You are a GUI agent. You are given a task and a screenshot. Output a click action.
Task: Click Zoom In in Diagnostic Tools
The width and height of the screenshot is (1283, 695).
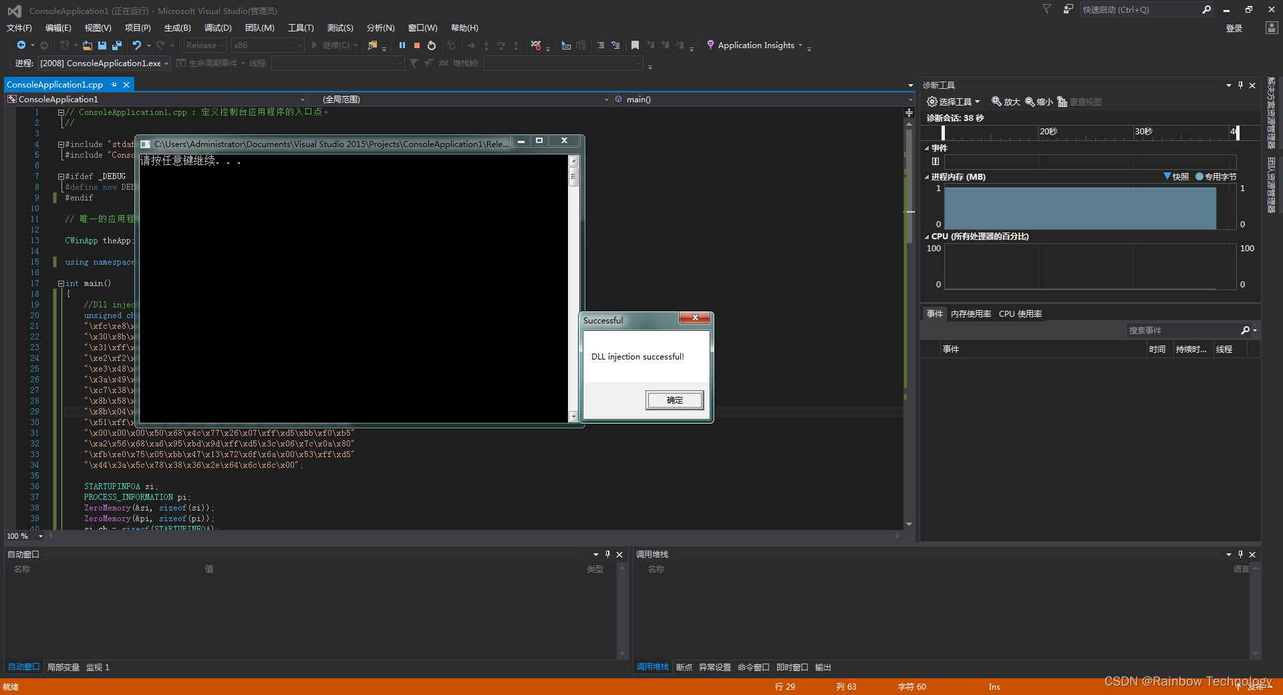(1006, 102)
